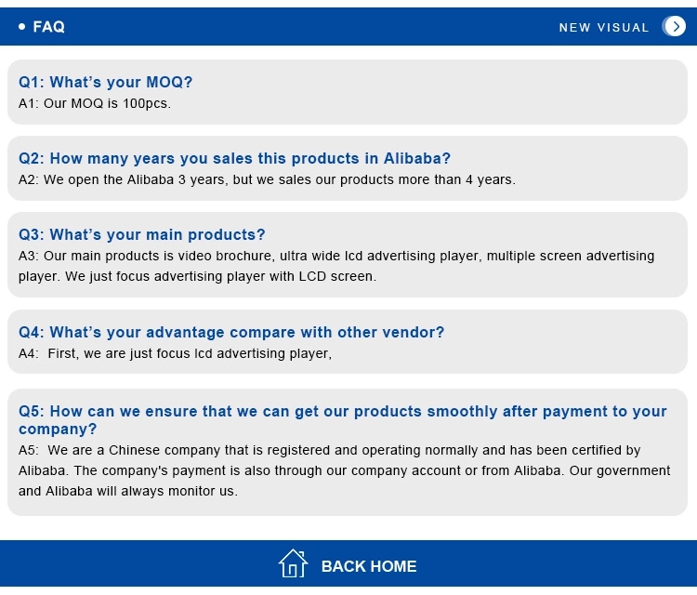
Task: Expand Q2 about years on Alibaba
Action: tap(234, 158)
